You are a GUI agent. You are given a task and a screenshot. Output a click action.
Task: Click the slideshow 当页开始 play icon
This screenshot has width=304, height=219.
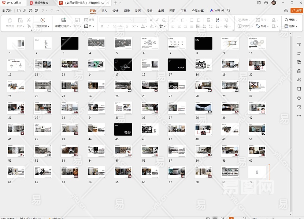coord(43,20)
